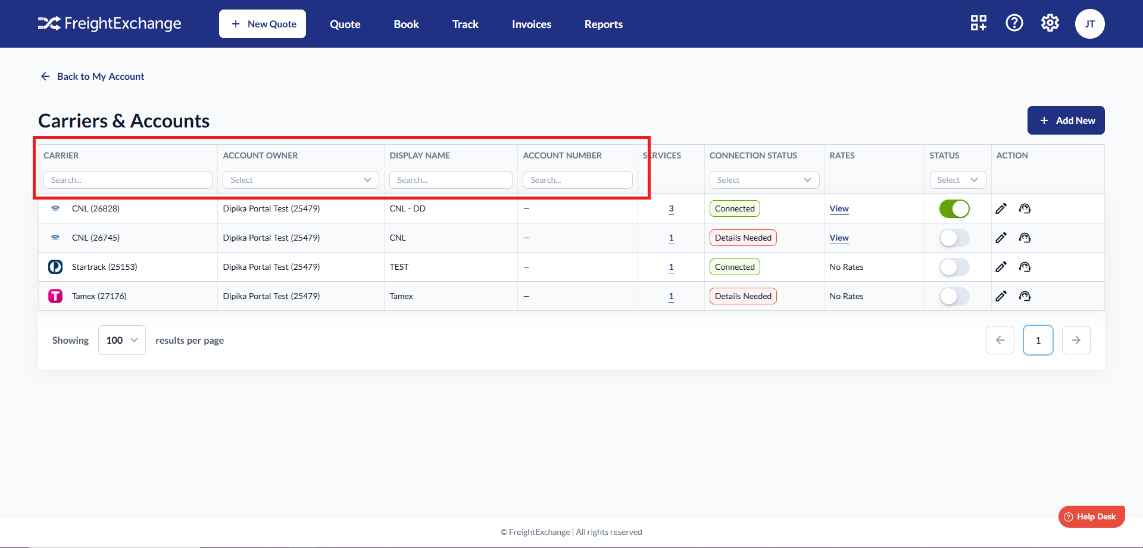Enable the Startrack (25153) status toggle
1143x548 pixels.
coord(954,267)
